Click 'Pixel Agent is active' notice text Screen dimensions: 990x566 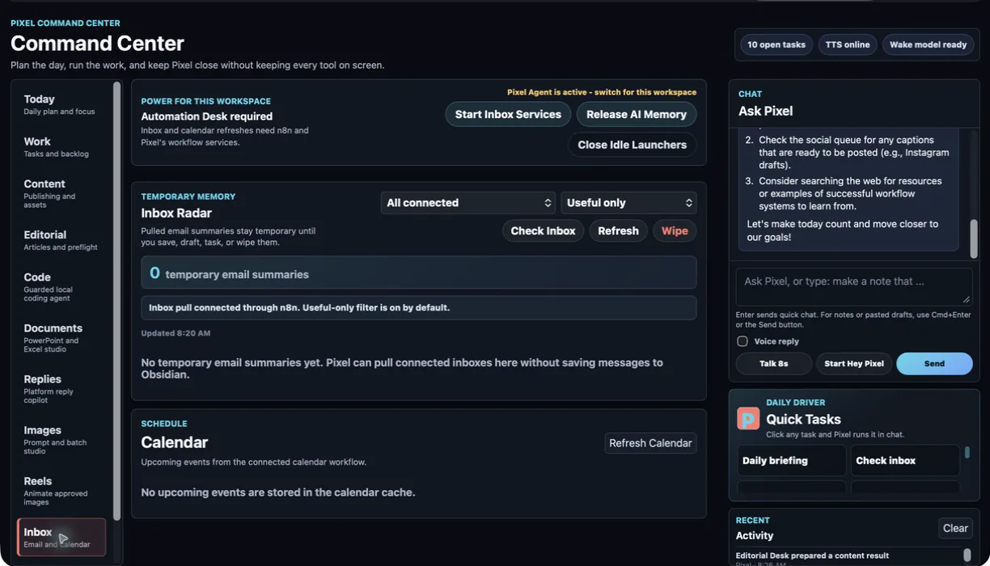coord(602,92)
